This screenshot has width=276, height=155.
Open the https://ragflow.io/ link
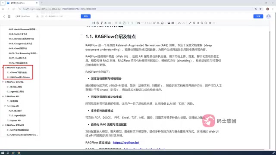[x=126, y=143]
